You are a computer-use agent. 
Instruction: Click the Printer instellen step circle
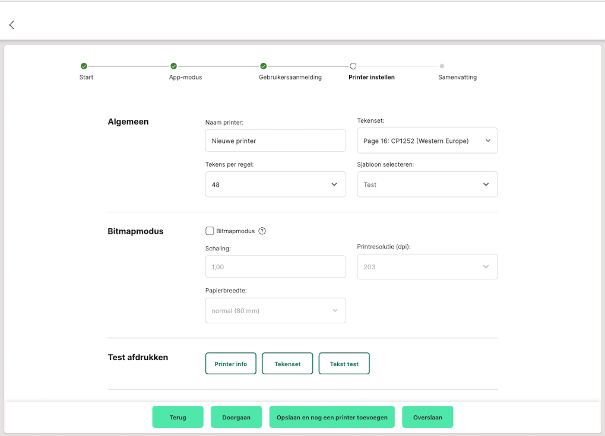tap(353, 66)
